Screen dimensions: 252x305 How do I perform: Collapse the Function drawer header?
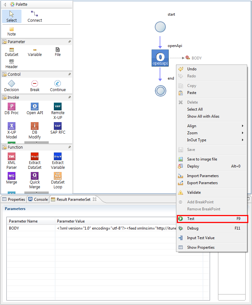tap(37, 147)
